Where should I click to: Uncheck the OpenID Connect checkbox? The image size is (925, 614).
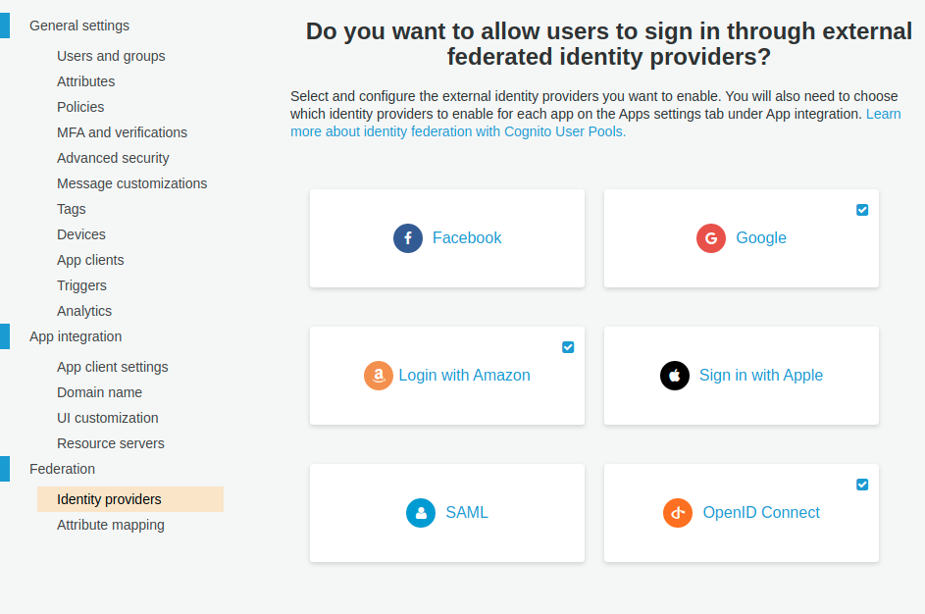[862, 484]
